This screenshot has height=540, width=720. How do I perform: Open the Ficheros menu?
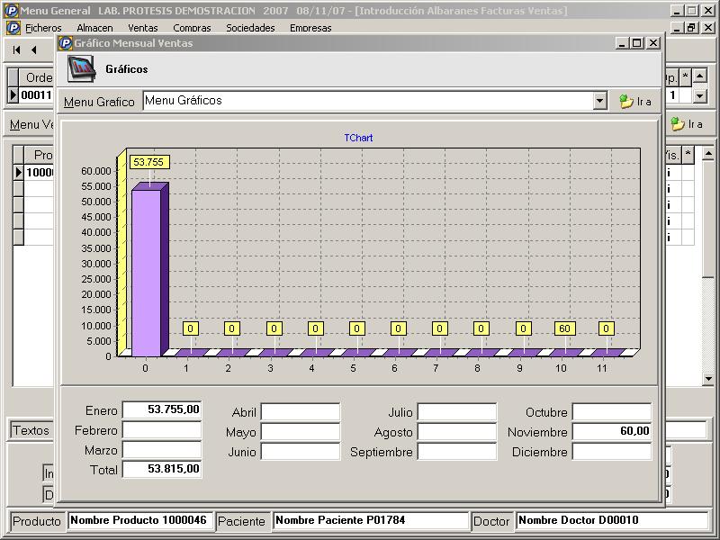point(43,28)
